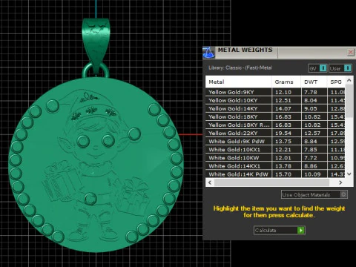This screenshot has width=356, height=267.
Task: Click the table's scroll right arrow
Action: [x=340, y=182]
